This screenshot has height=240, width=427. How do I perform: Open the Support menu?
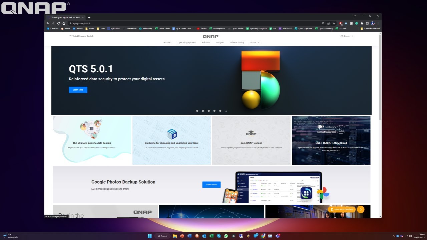(x=220, y=43)
